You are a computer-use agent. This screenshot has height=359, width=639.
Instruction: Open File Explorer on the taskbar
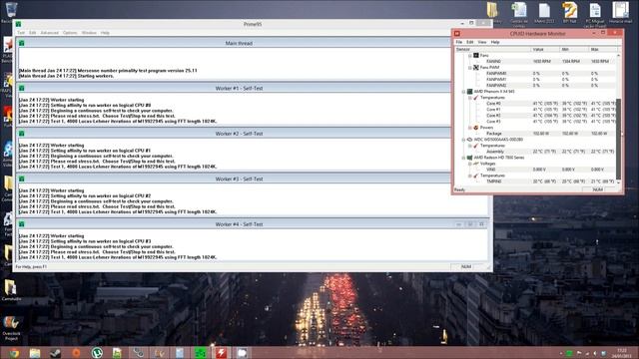coord(35,353)
